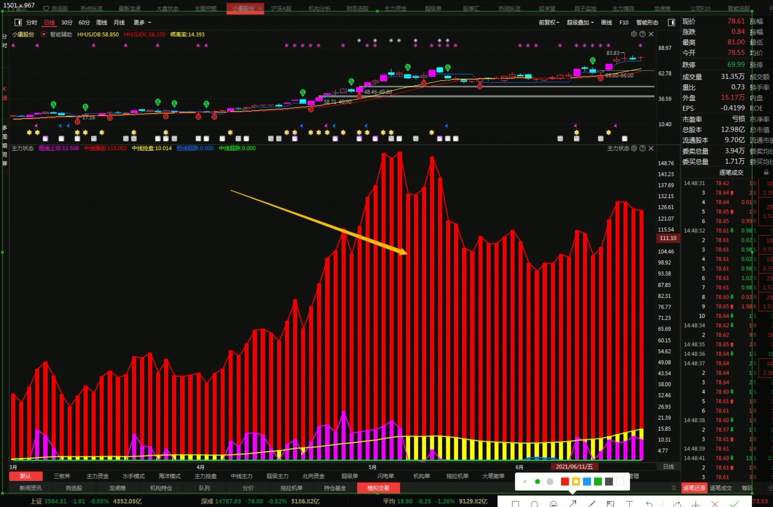Switch chart to 日线 period
Screen dimensions: 773x507
49,23
